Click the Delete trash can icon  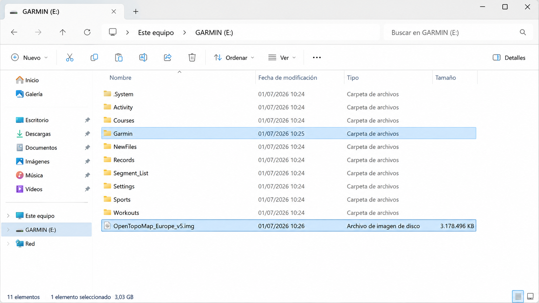[192, 58]
